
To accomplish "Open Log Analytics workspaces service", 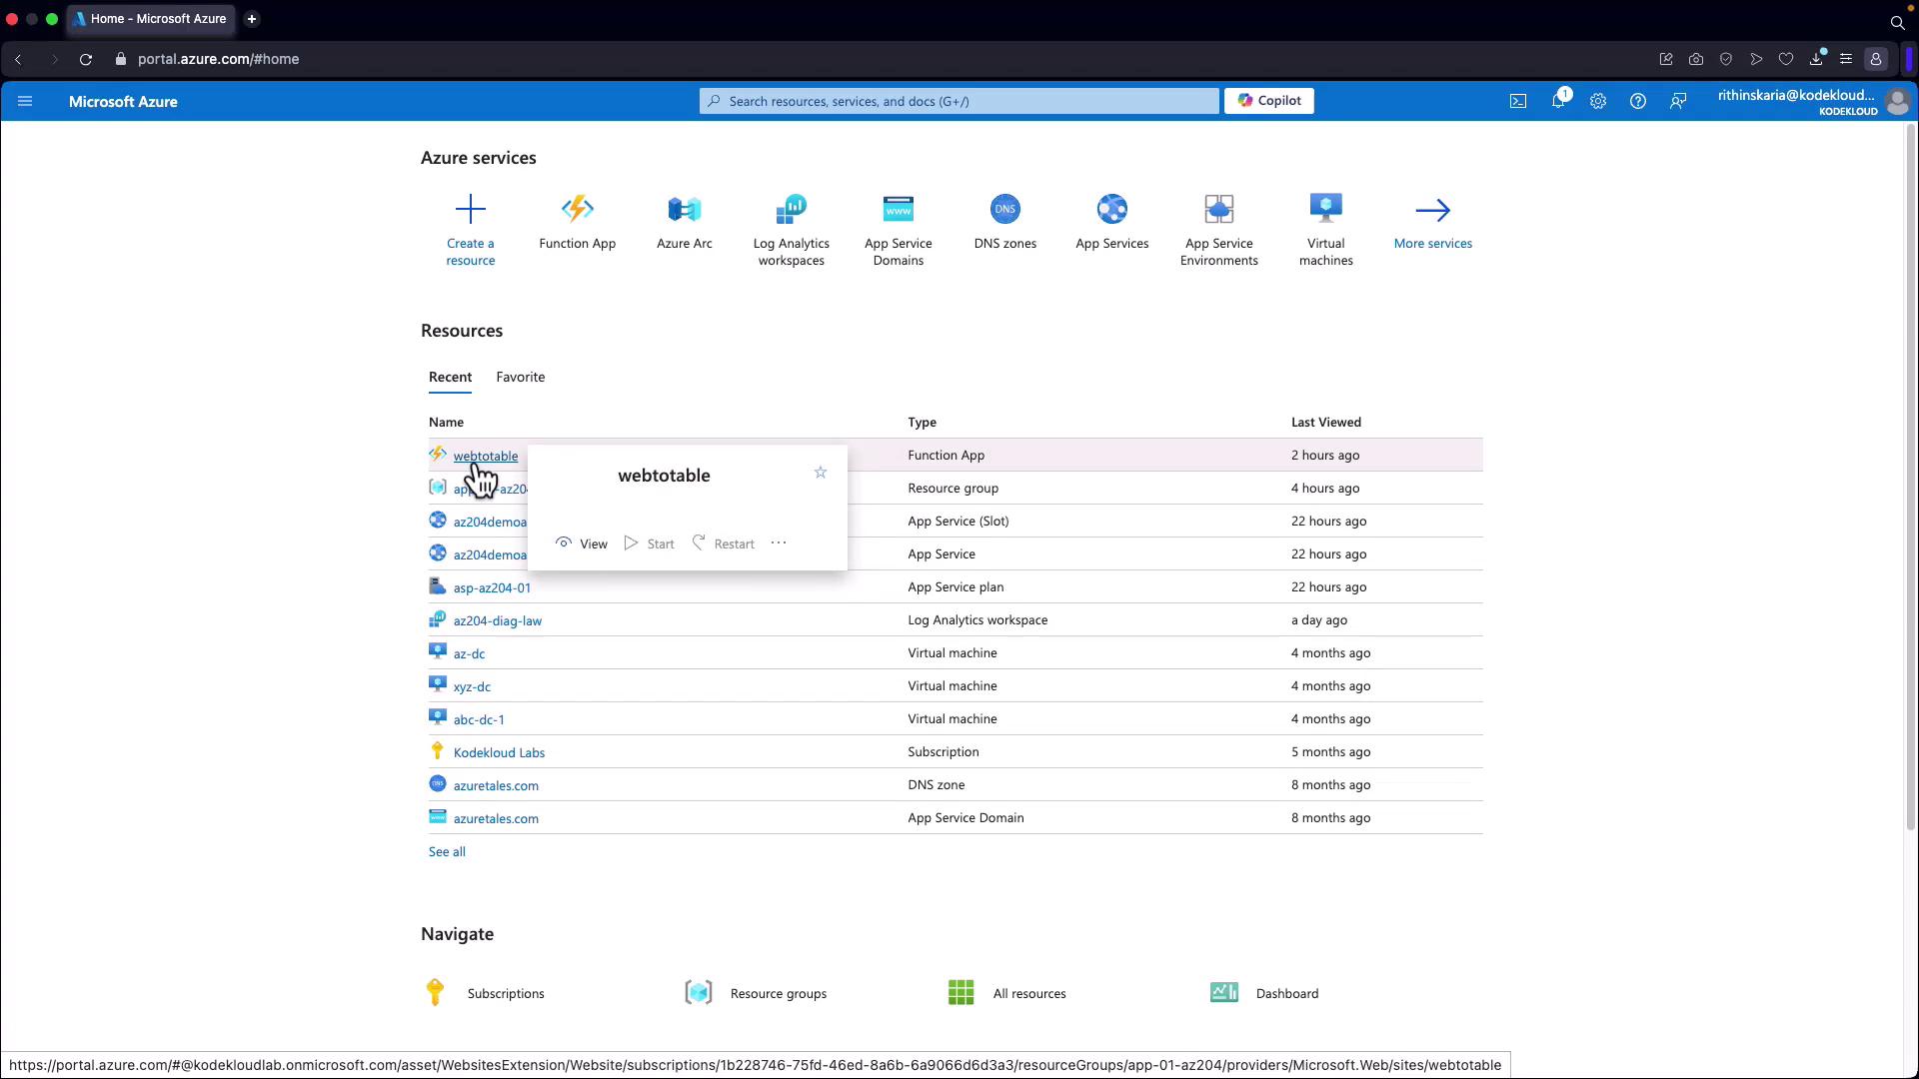I will (791, 210).
